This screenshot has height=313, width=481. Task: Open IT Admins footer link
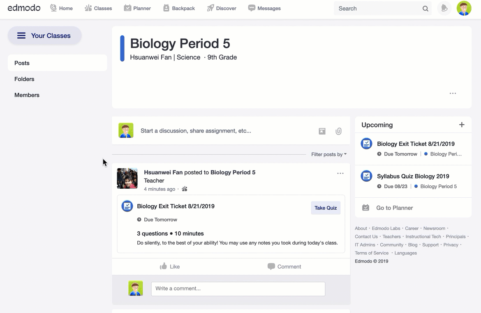[x=365, y=245]
